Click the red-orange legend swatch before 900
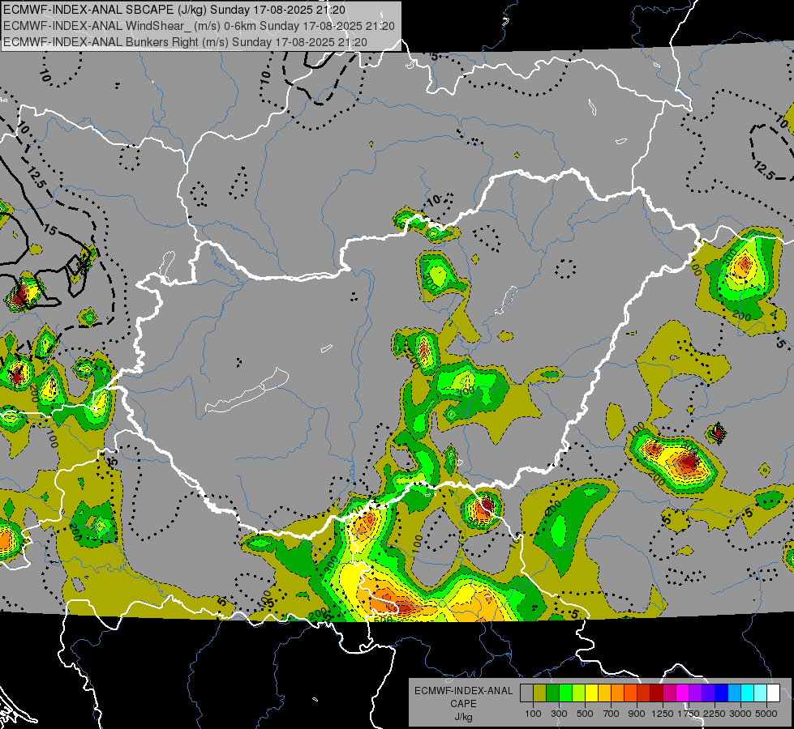 point(630,693)
